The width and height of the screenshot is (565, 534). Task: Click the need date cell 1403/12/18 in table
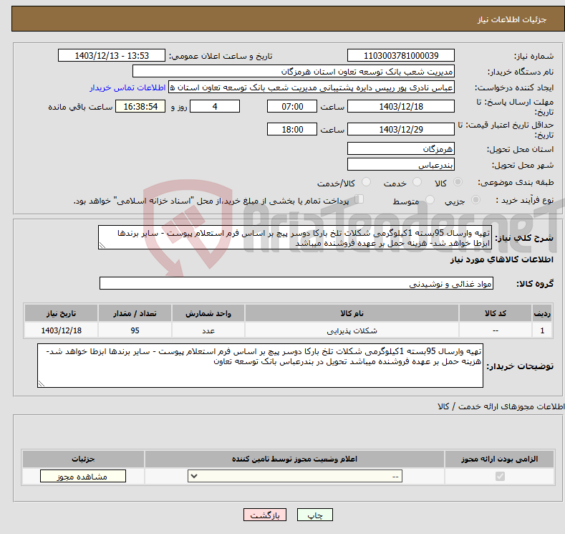[61, 330]
